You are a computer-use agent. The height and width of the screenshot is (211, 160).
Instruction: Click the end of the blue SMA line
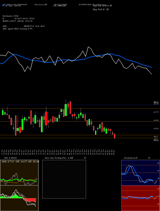(152, 67)
